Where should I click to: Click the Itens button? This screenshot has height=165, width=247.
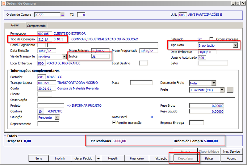(x=39, y=159)
